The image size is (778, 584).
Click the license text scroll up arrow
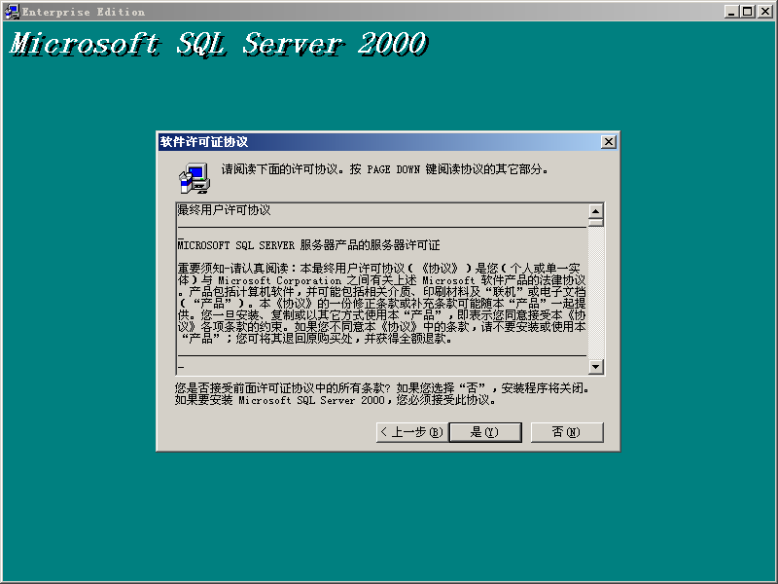(x=595, y=211)
